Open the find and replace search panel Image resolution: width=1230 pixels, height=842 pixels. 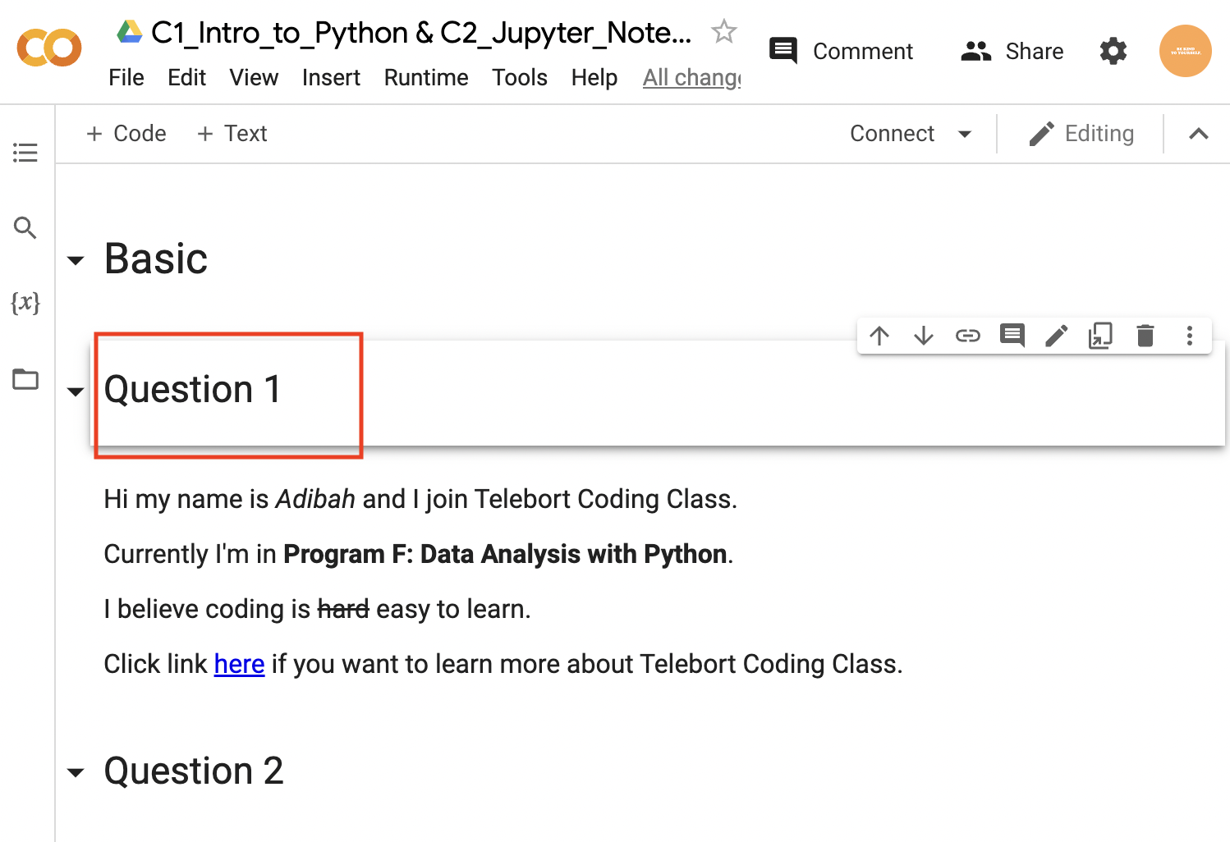click(x=25, y=228)
